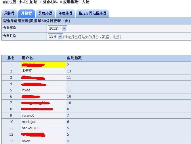Open 应助指数牛人榜 breadcrumb link

point(76,2)
